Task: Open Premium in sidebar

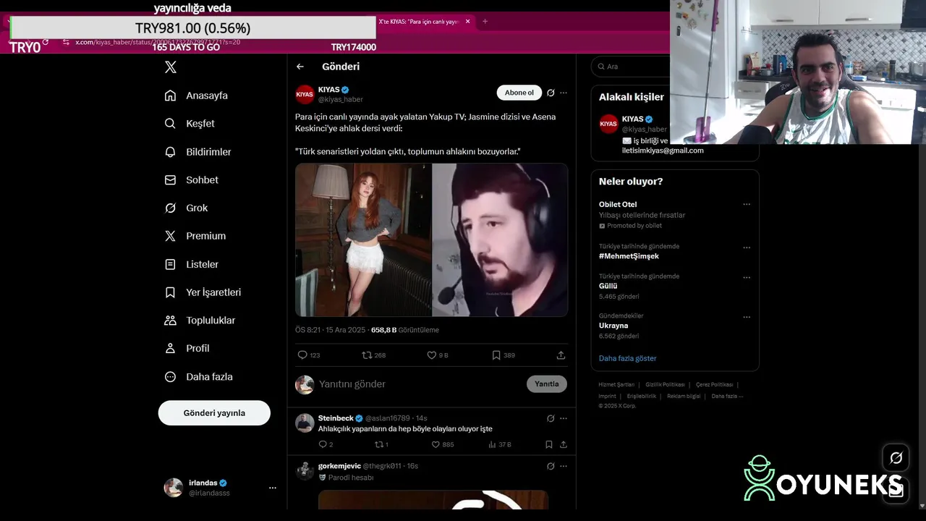Action: (195, 236)
